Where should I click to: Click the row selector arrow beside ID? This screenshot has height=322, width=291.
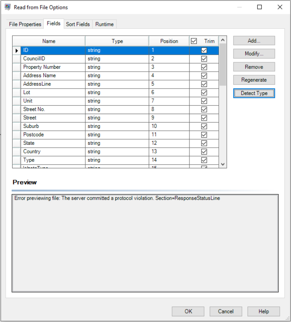17,51
